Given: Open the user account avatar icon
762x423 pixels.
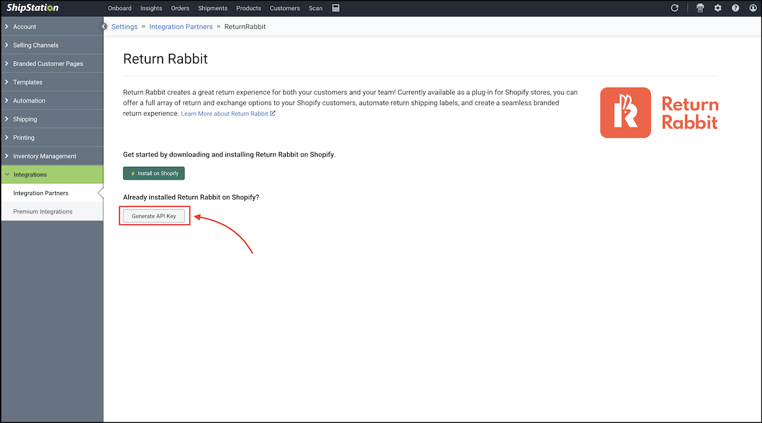Looking at the screenshot, I should click(752, 8).
